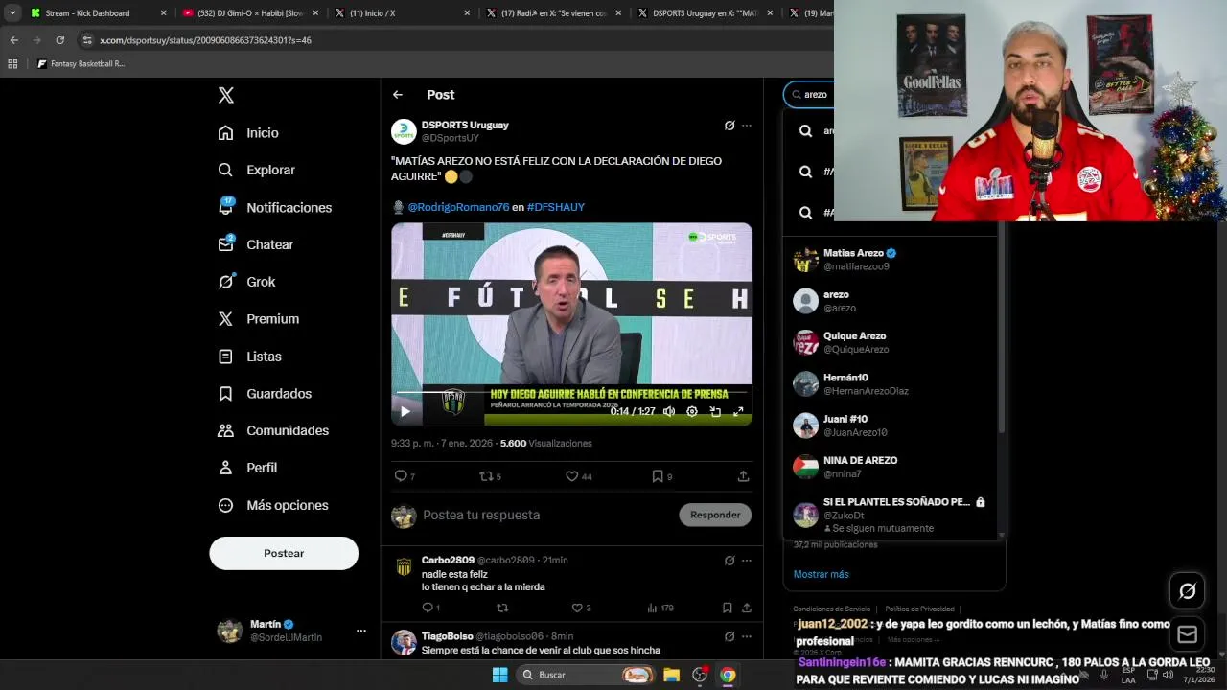The height and width of the screenshot is (690, 1227).
Task: Open Comunidades section
Action: click(x=273, y=430)
